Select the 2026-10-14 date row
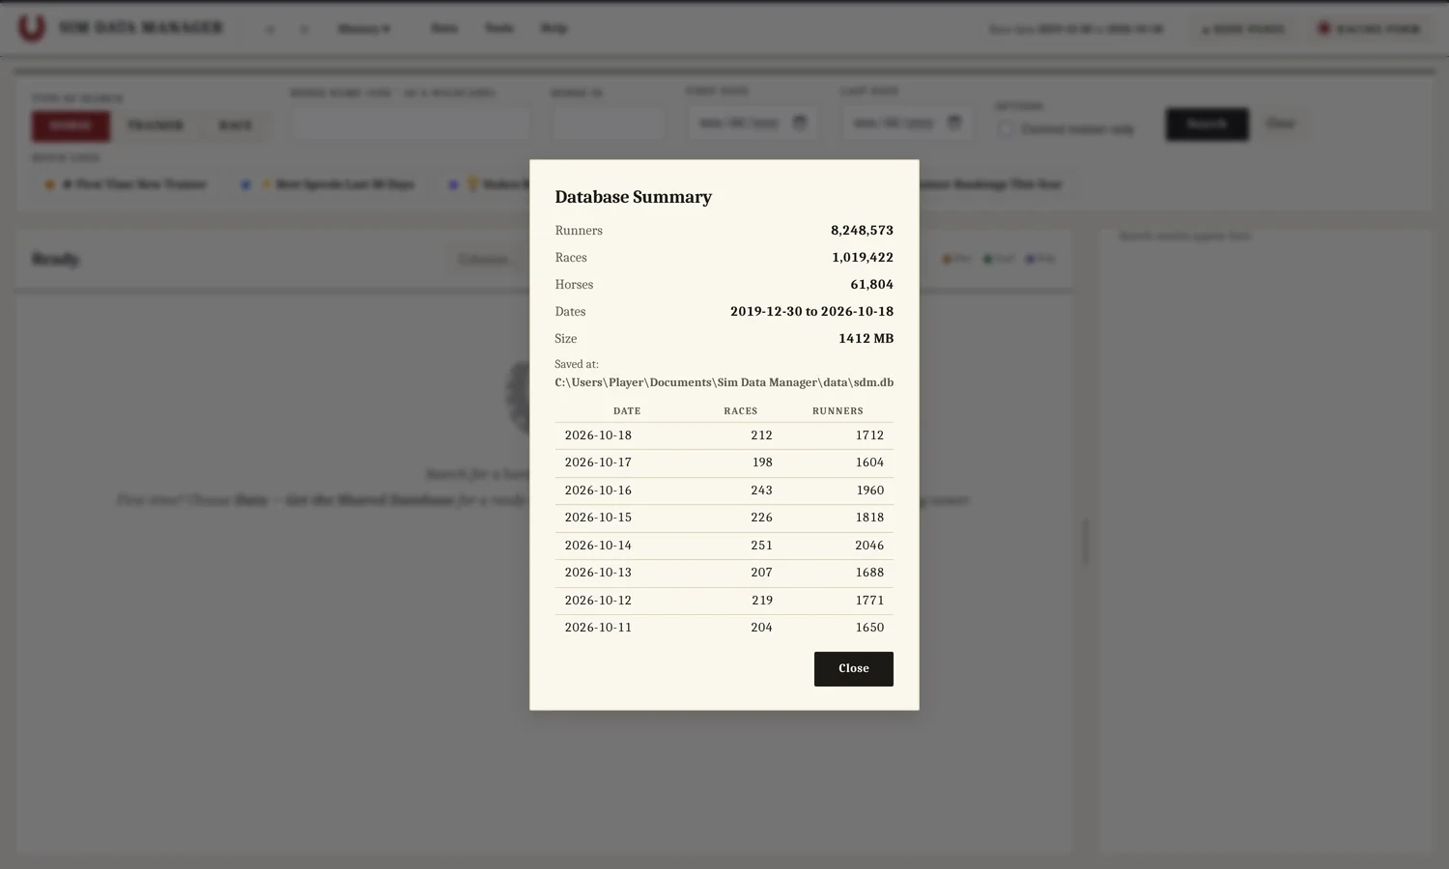The width and height of the screenshot is (1449, 869). [724, 546]
